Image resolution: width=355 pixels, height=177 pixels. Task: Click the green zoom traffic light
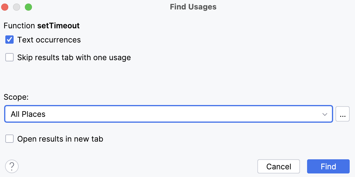pos(28,7)
